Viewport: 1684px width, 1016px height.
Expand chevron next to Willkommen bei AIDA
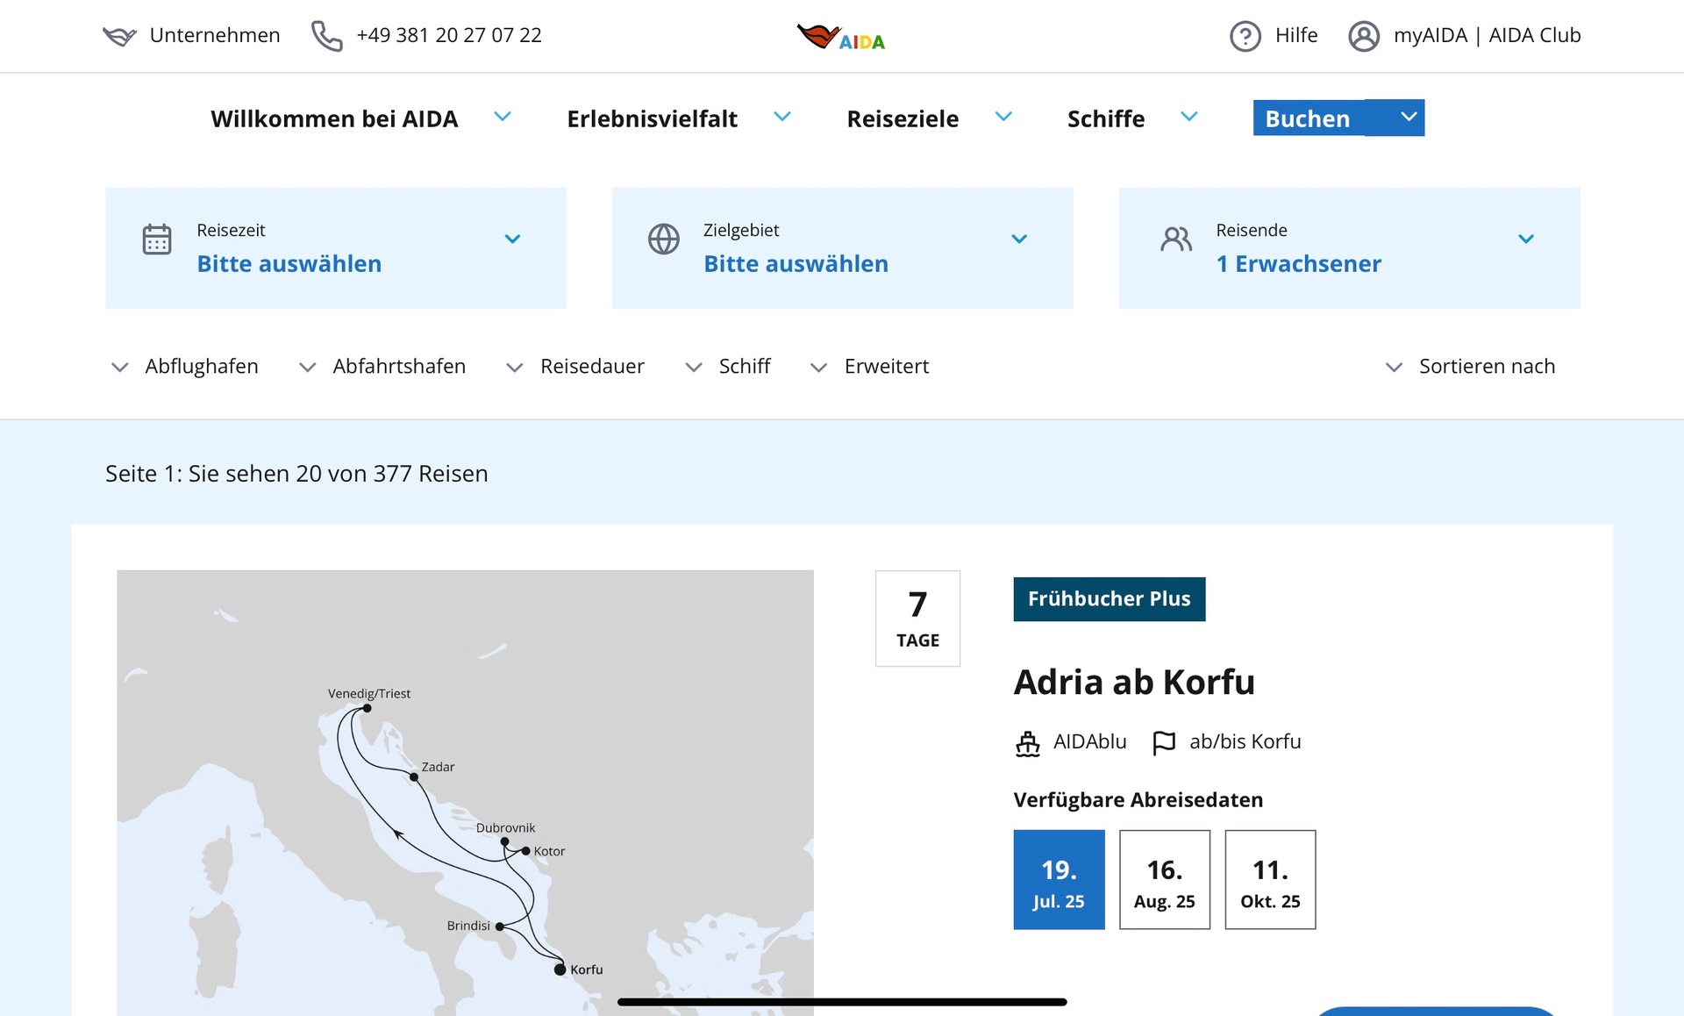point(503,117)
